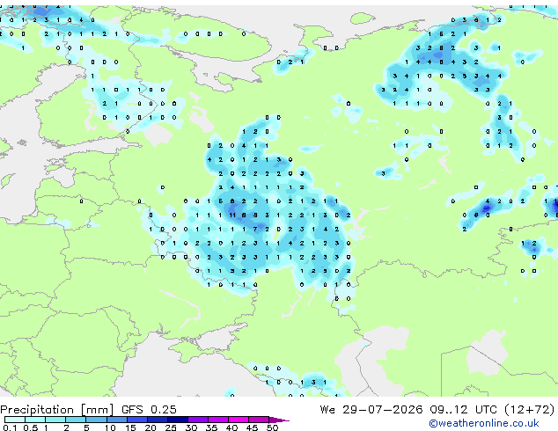Click the 'We 29-07-2026' date text
Viewport: 558px width, 431px height.
click(371, 410)
